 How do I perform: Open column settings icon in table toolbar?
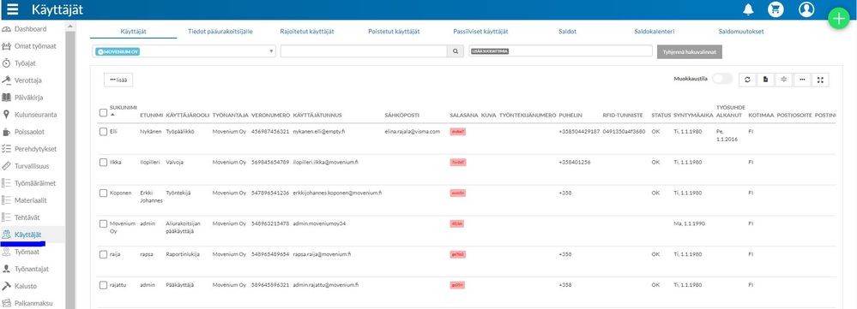point(783,80)
